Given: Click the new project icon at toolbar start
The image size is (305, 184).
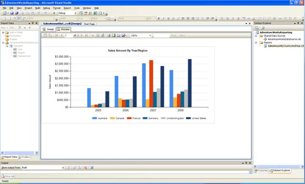Looking at the screenshot, I should pyautogui.click(x=5, y=13).
